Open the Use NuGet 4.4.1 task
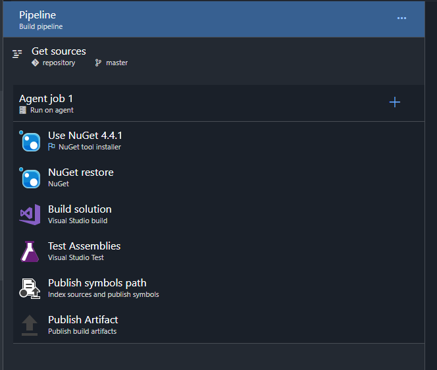Screen dimensions: 437x370 [218, 141]
